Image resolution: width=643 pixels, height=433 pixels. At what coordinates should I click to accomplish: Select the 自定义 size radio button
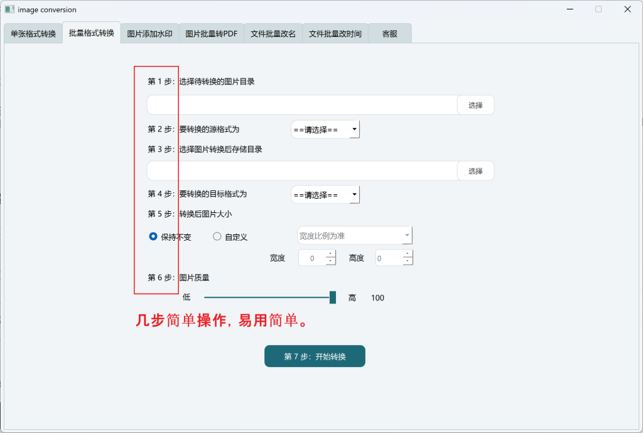[217, 237]
